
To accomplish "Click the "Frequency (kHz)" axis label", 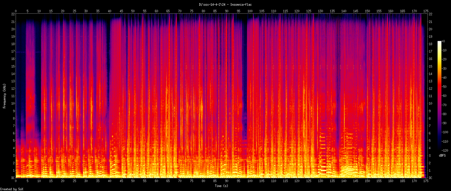I will [x=5, y=96].
